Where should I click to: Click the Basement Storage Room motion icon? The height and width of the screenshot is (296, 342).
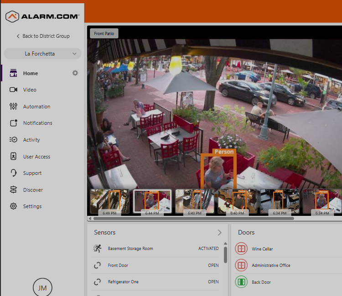coord(98,249)
